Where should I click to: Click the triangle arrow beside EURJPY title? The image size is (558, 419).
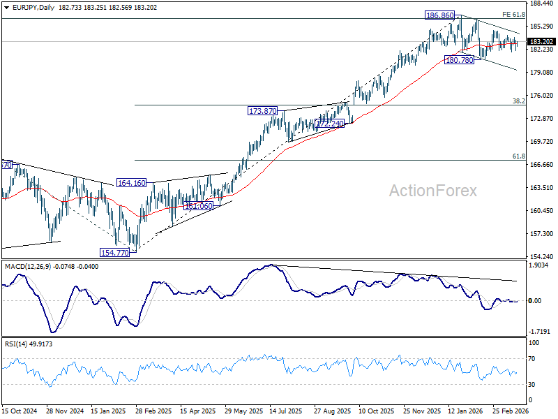[7, 8]
